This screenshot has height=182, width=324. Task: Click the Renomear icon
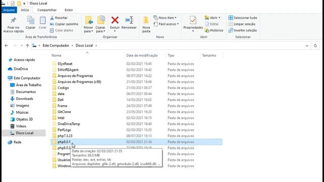coord(129,20)
